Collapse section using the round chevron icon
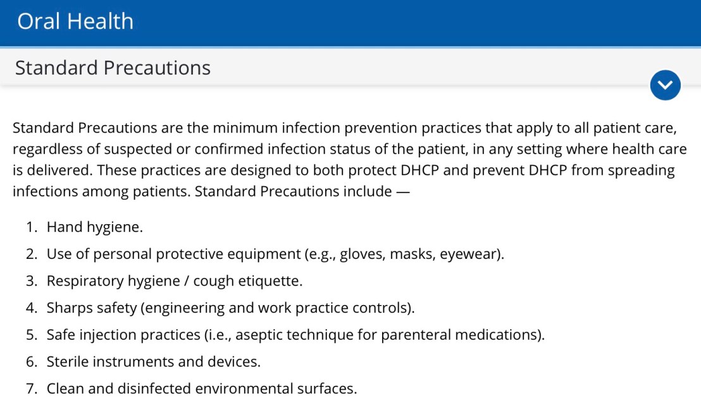701x408 pixels. 665,85
